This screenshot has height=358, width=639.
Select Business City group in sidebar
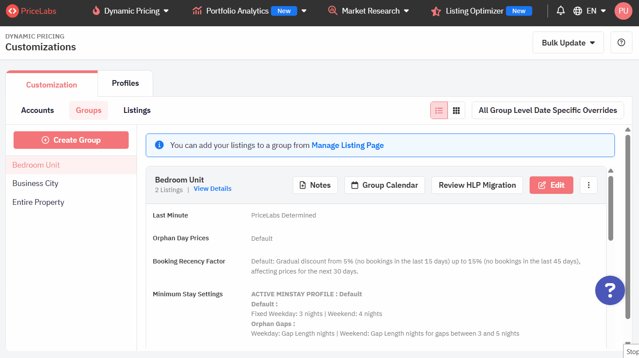pyautogui.click(x=35, y=183)
